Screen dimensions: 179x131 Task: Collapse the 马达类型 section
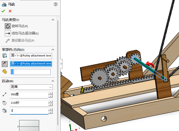(53, 20)
